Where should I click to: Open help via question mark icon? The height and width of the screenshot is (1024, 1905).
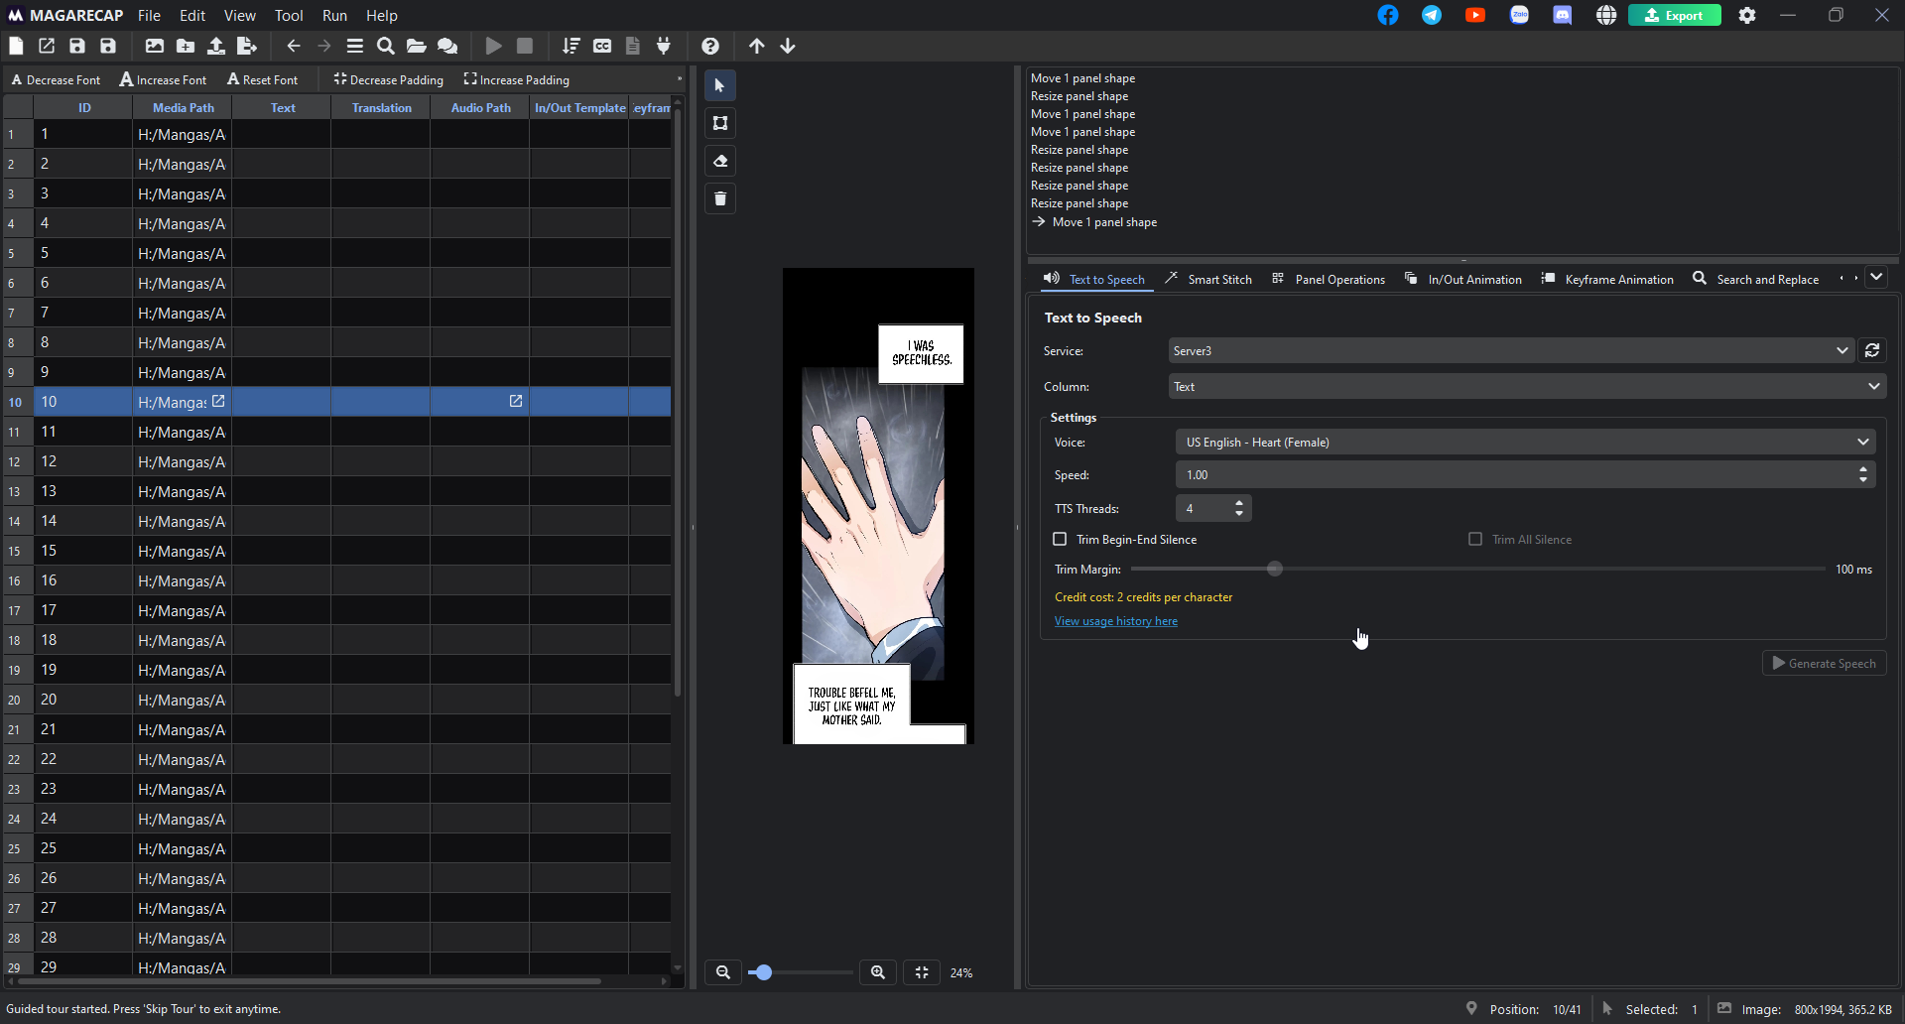pos(710,46)
